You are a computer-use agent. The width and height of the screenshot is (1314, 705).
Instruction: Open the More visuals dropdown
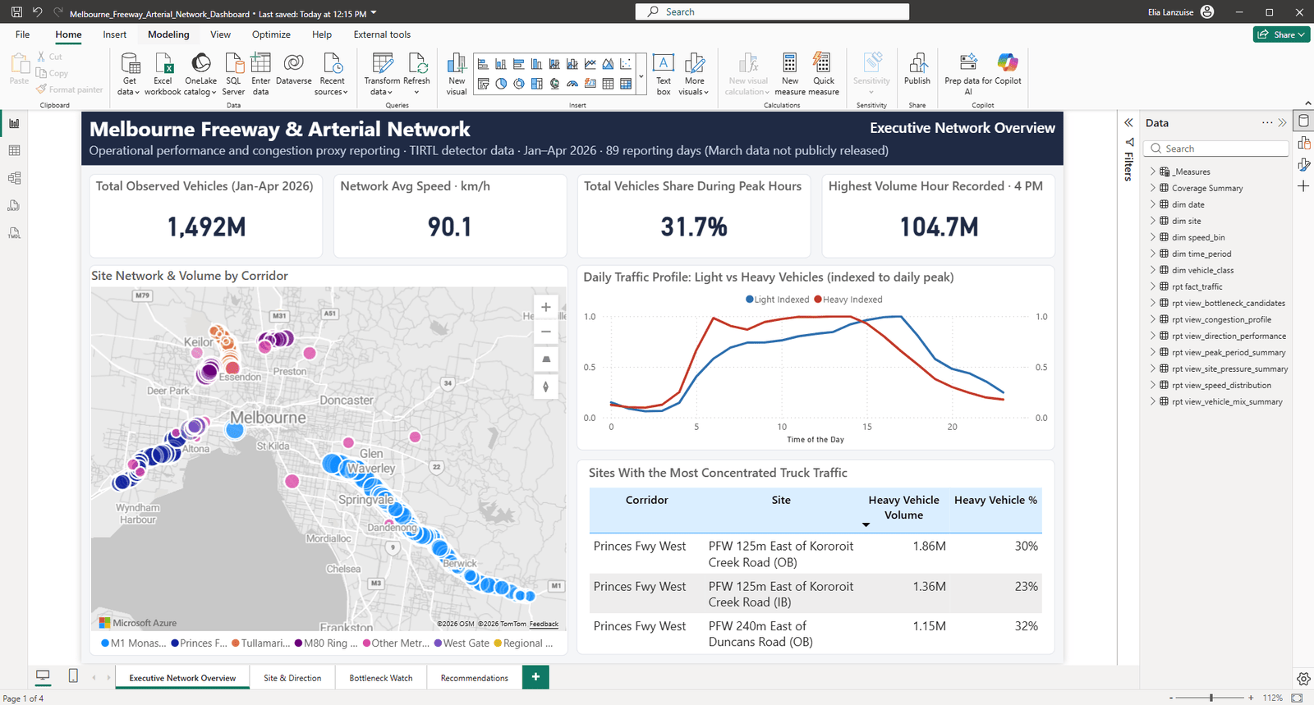[x=695, y=87]
